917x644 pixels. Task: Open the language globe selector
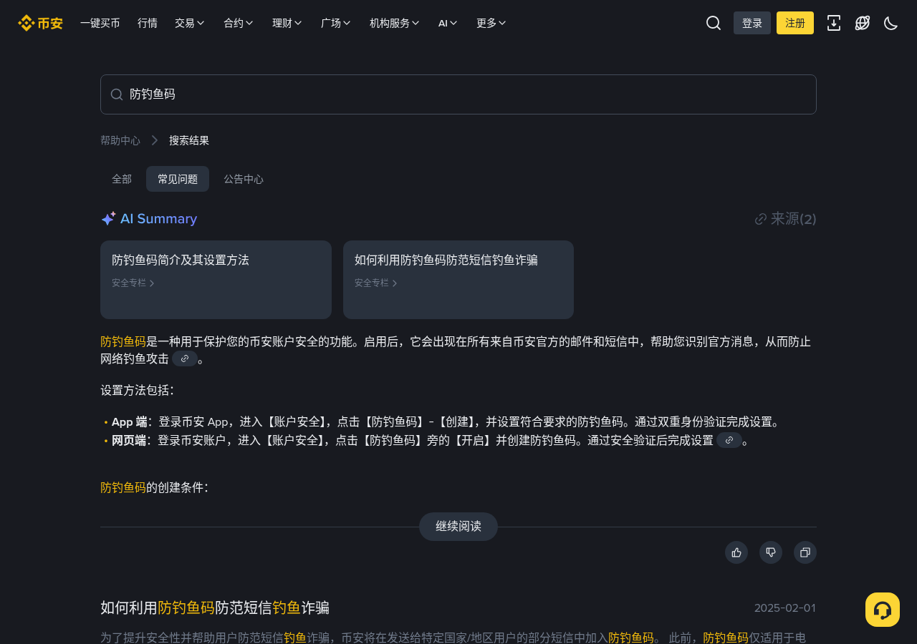click(863, 23)
